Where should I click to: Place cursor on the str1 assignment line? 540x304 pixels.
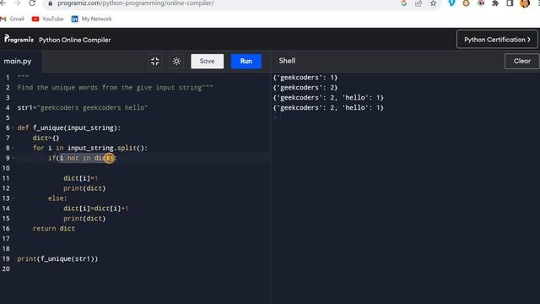point(83,107)
